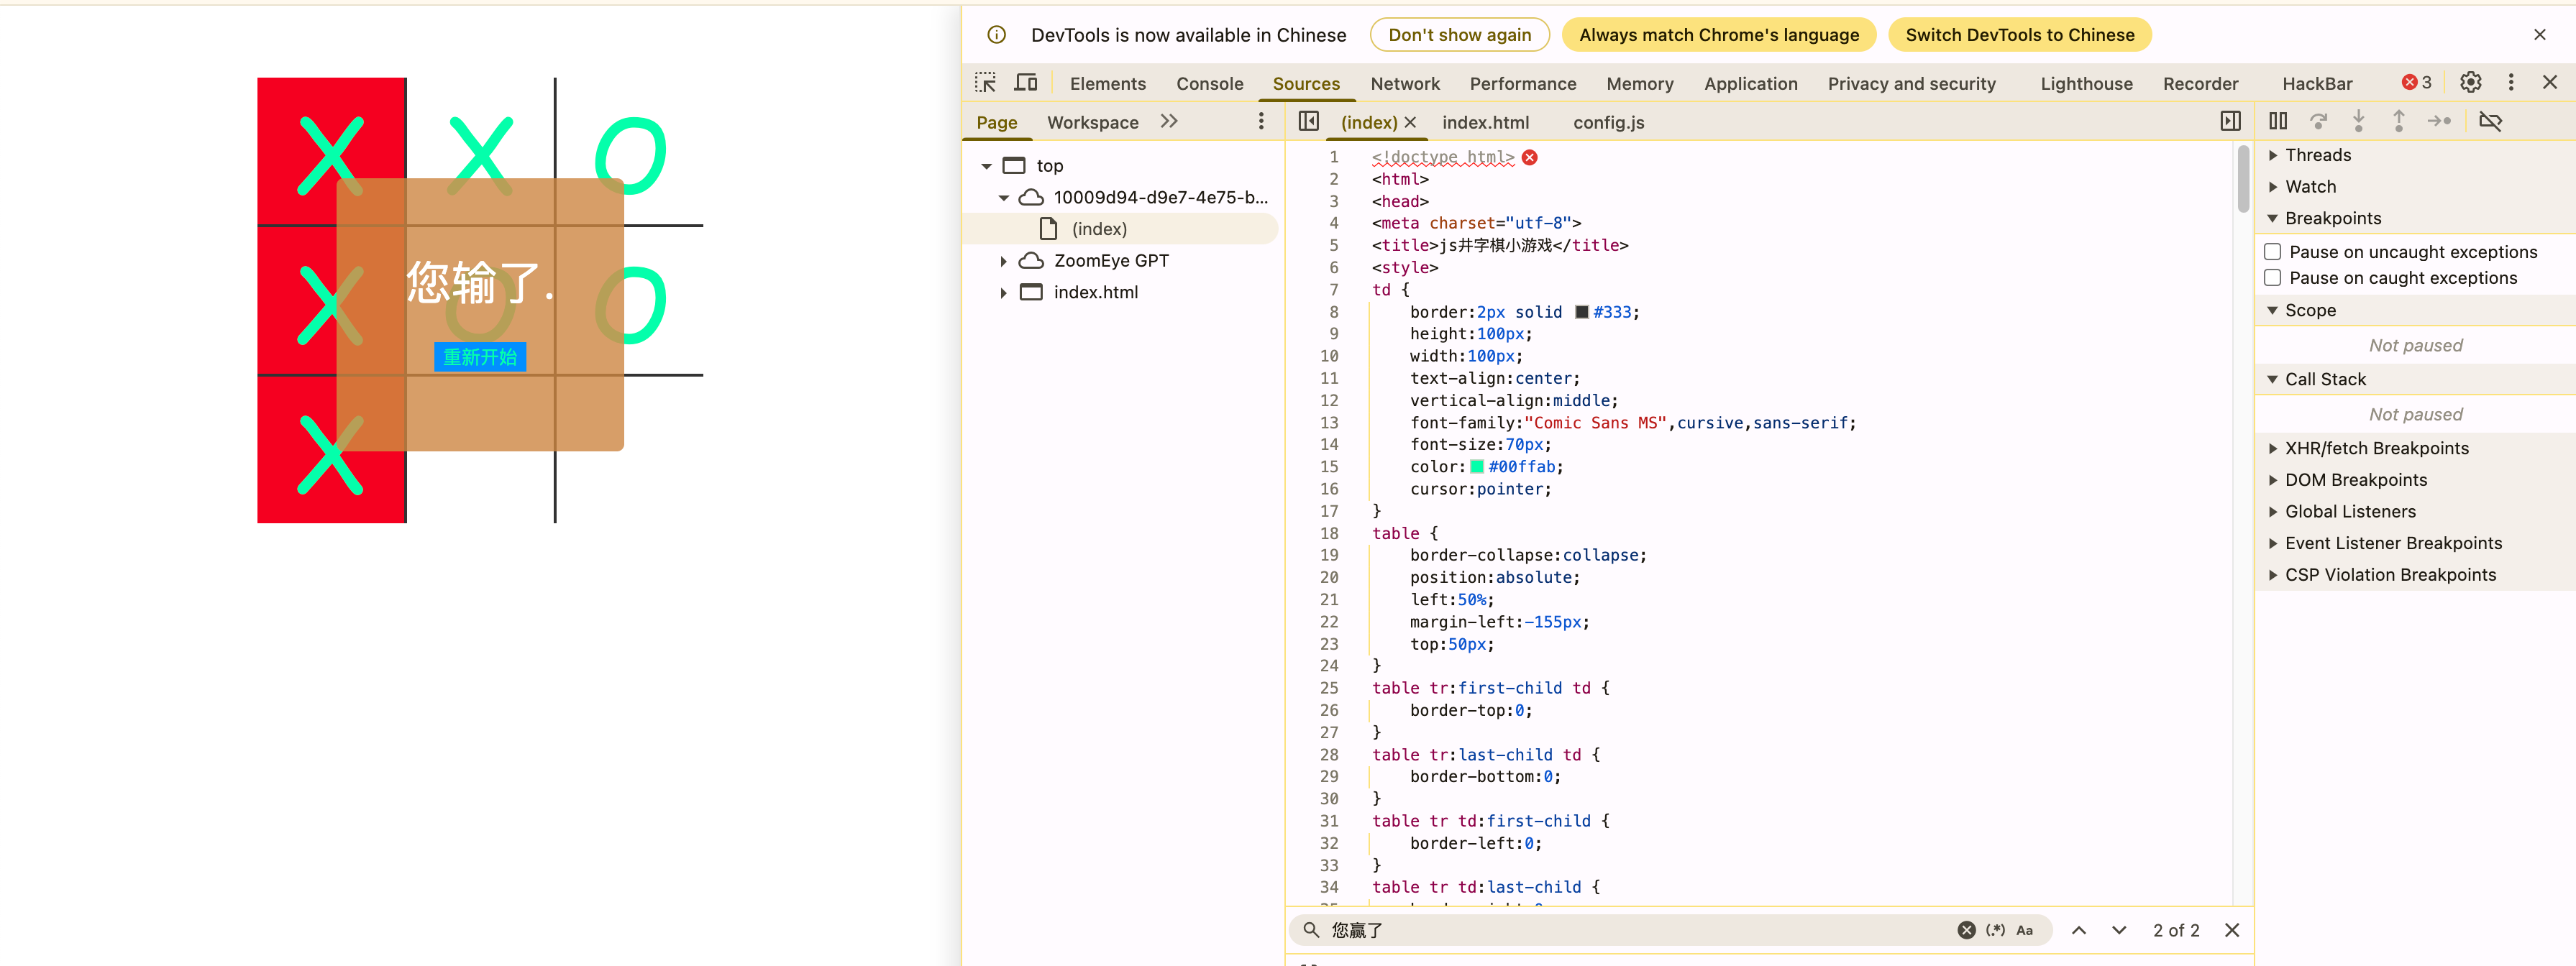Enable Pause on uncaught exceptions

coord(2273,252)
